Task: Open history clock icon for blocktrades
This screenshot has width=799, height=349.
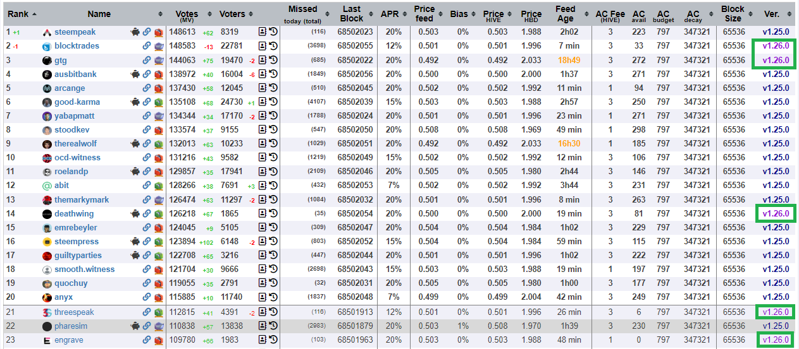Action: pyautogui.click(x=273, y=46)
